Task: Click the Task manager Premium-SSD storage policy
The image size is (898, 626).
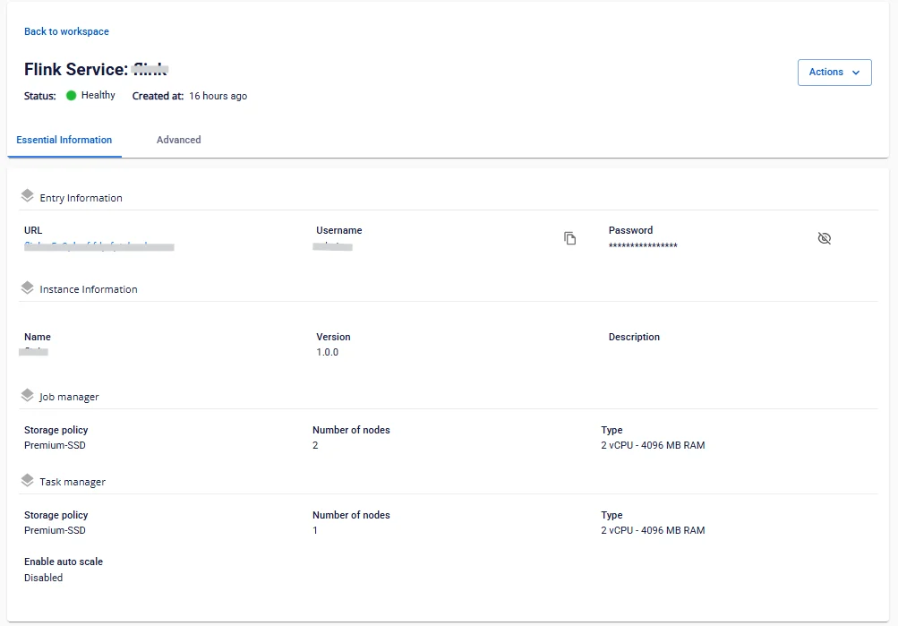Action: (55, 530)
